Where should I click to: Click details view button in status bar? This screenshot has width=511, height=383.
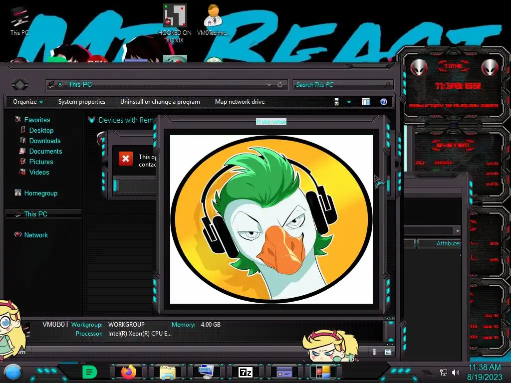375,352
